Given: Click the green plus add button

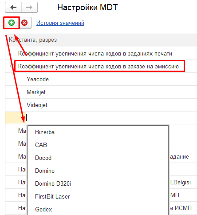Looking at the screenshot, I should point(12,23).
